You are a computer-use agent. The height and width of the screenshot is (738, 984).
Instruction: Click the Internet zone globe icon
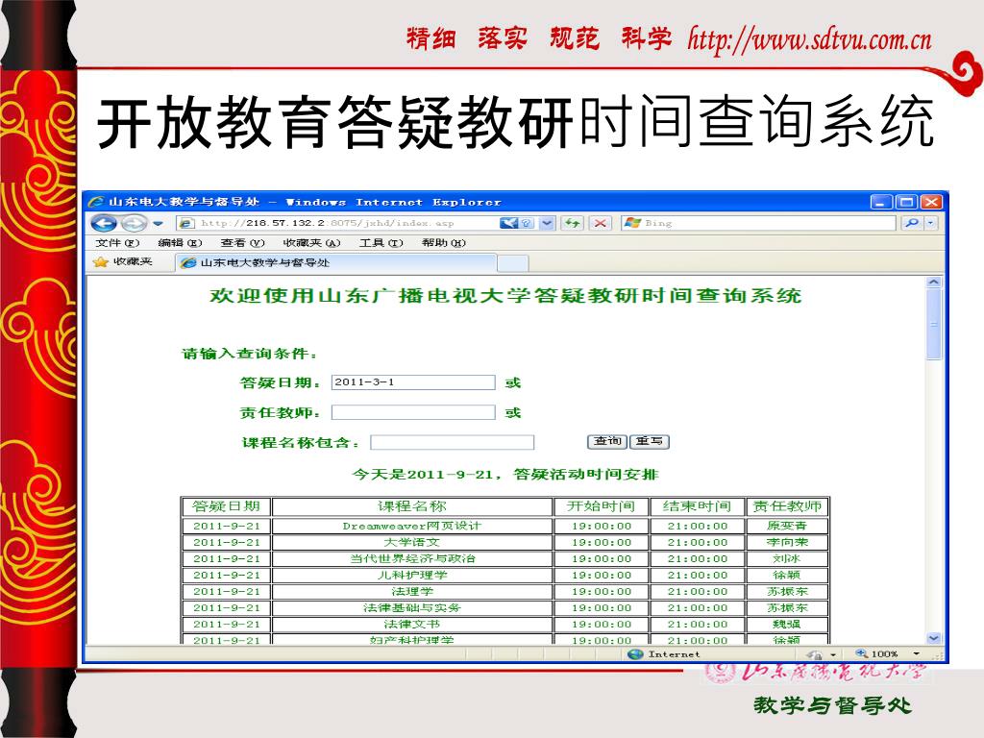636,653
